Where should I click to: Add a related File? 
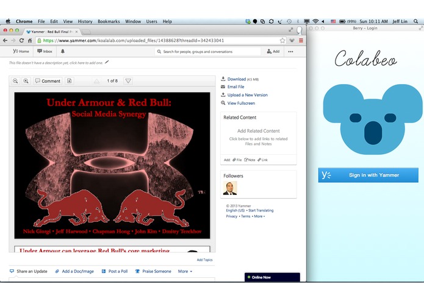point(237,160)
